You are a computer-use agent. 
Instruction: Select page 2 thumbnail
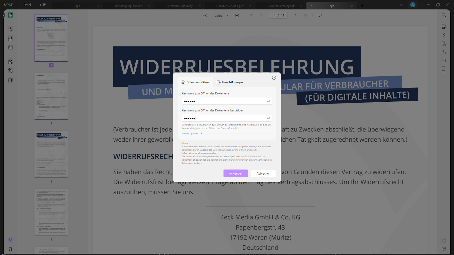tap(51, 96)
